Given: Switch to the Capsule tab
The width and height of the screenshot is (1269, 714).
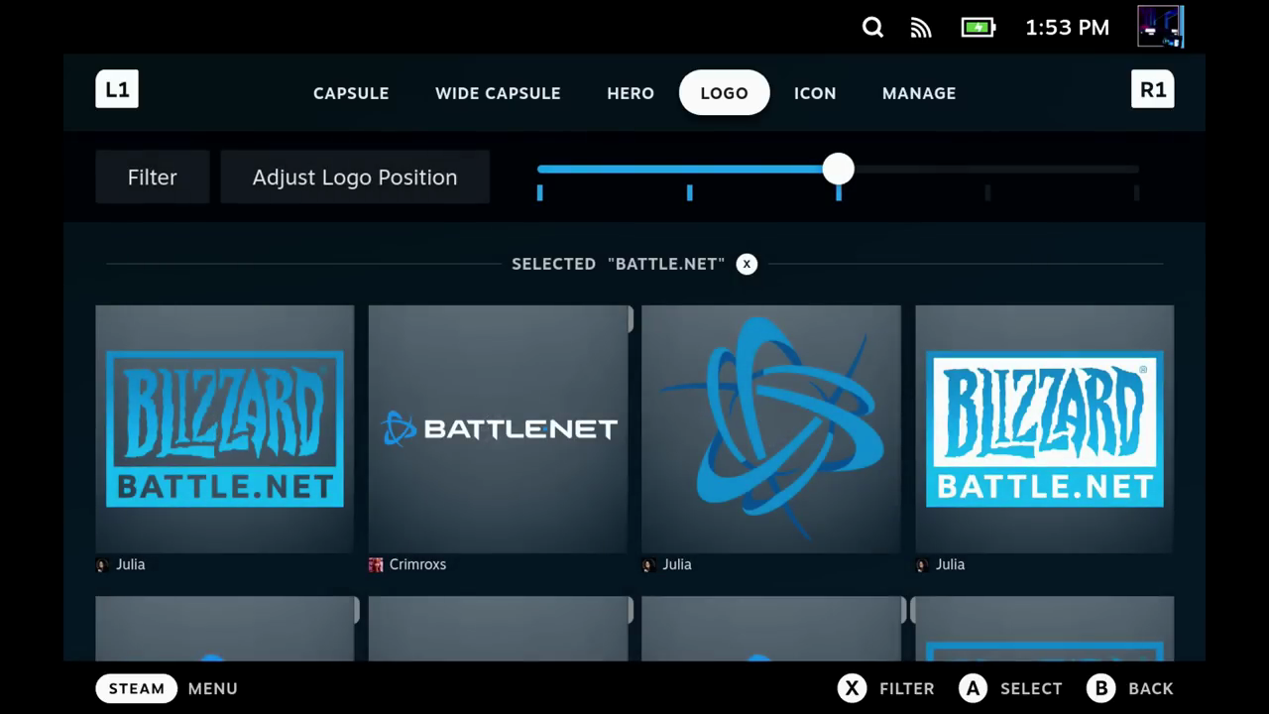Looking at the screenshot, I should [x=351, y=93].
